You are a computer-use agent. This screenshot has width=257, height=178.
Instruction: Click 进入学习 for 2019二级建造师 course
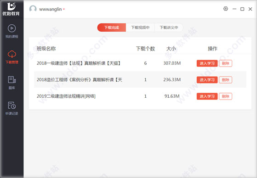(207, 96)
